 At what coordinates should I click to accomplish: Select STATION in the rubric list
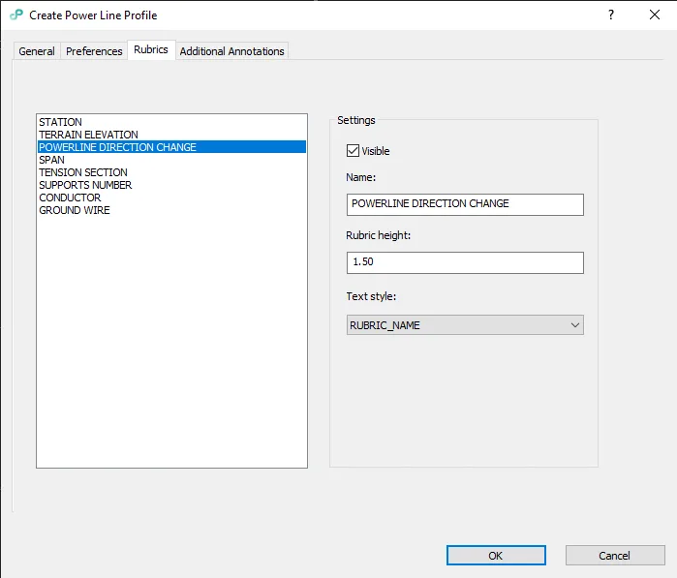(x=171, y=122)
